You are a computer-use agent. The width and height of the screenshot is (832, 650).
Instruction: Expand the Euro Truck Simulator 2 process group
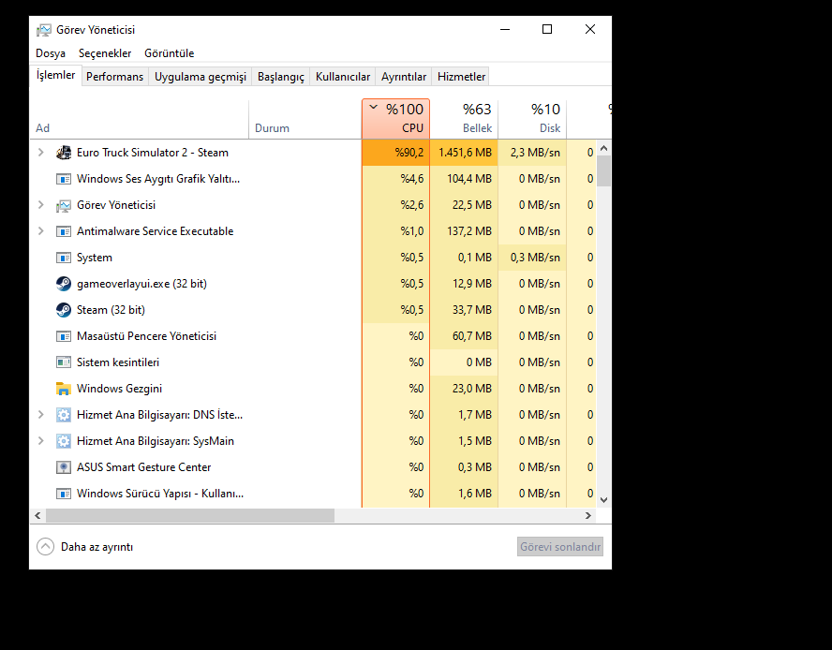[41, 153]
